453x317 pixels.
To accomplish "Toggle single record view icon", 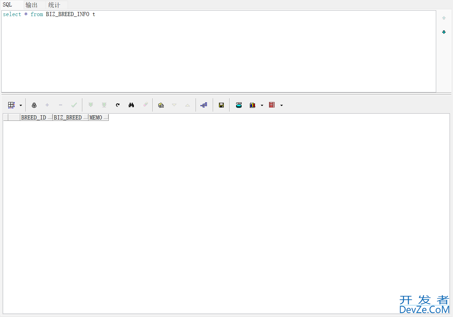I will 161,105.
